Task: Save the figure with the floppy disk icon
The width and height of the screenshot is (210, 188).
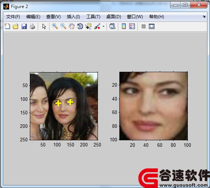Action: click(24, 26)
